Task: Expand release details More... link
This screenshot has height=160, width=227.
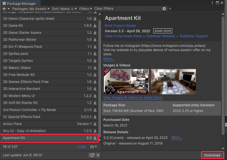Action: (177, 137)
